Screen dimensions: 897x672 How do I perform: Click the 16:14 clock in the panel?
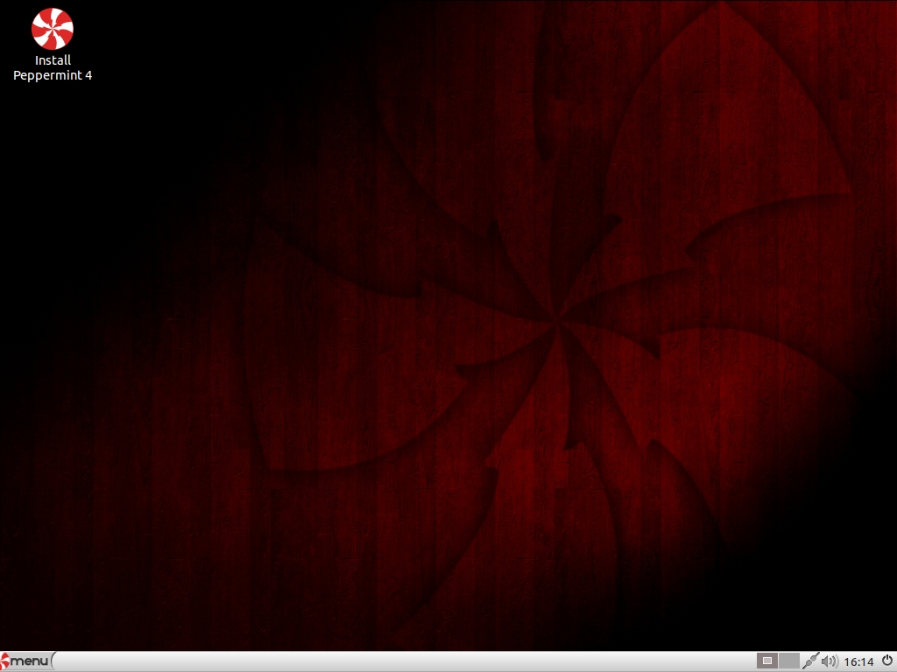tap(858, 661)
